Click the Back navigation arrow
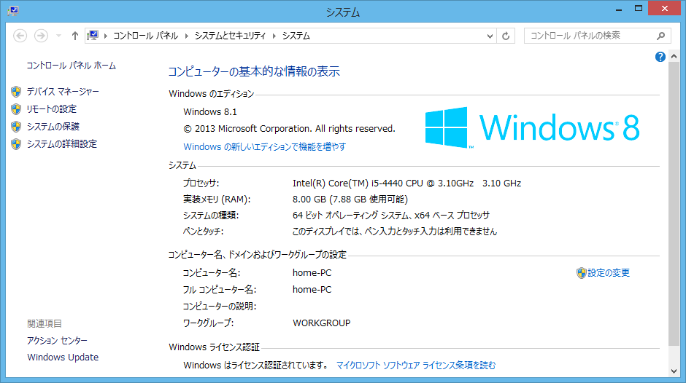The image size is (686, 383). (x=20, y=36)
